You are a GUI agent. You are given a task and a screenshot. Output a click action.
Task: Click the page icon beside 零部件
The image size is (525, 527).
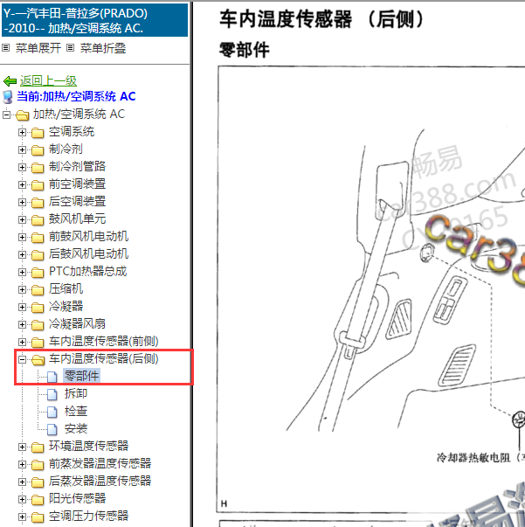(52, 377)
